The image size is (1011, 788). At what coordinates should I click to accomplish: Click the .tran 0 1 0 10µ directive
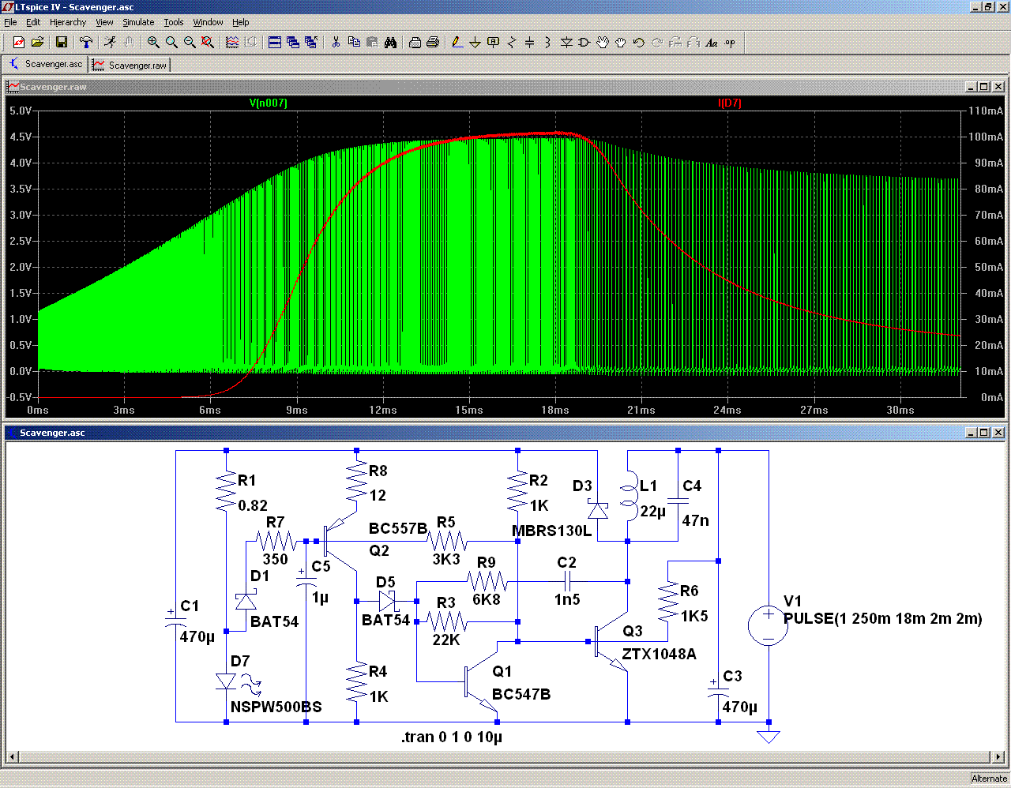[452, 737]
